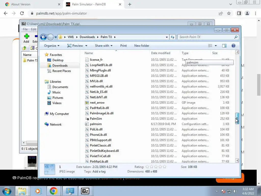Click the refresh button next to address bar

(x=173, y=37)
